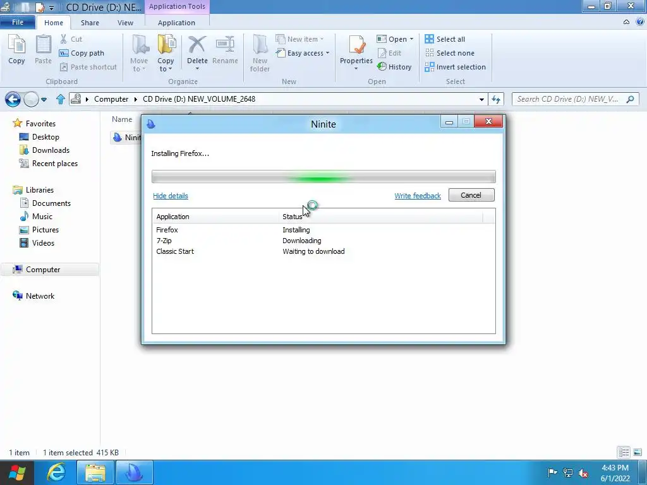This screenshot has height=485, width=647.
Task: Click the Cut scissors command
Action: pos(71,39)
